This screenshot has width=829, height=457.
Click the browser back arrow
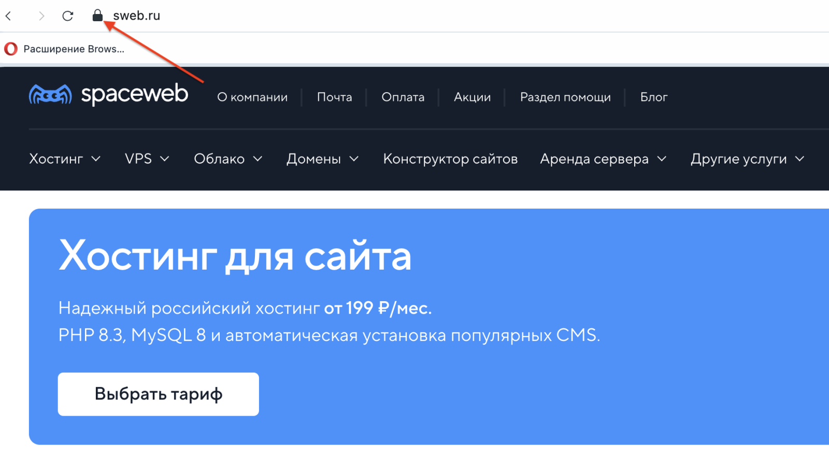tap(9, 16)
